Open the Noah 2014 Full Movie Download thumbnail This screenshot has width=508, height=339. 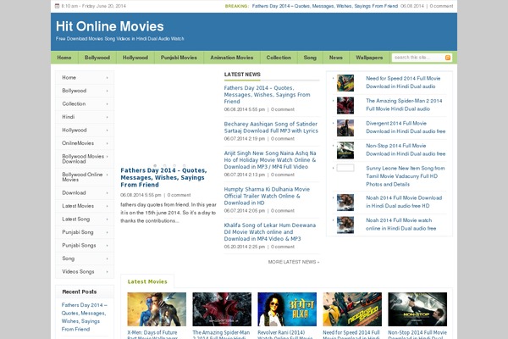coord(345,202)
